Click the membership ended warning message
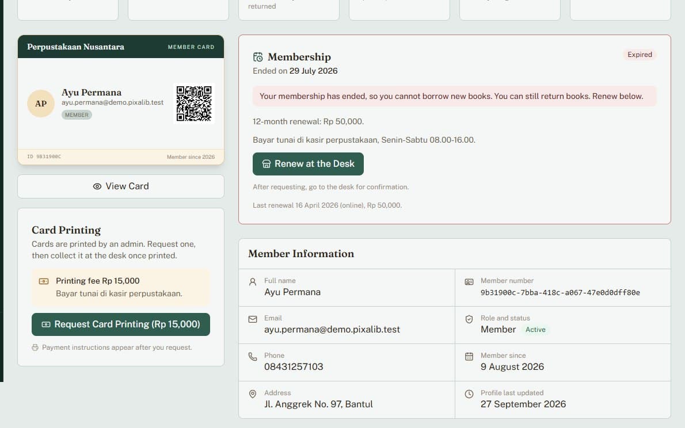 coord(454,96)
